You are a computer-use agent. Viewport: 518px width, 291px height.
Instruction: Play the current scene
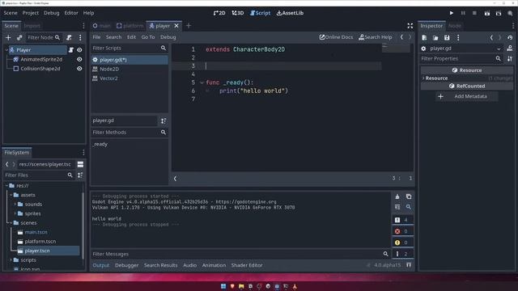487,13
